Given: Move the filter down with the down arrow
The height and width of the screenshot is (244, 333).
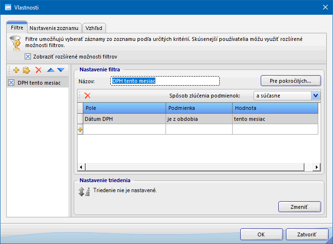Looking at the screenshot, I should [60, 70].
